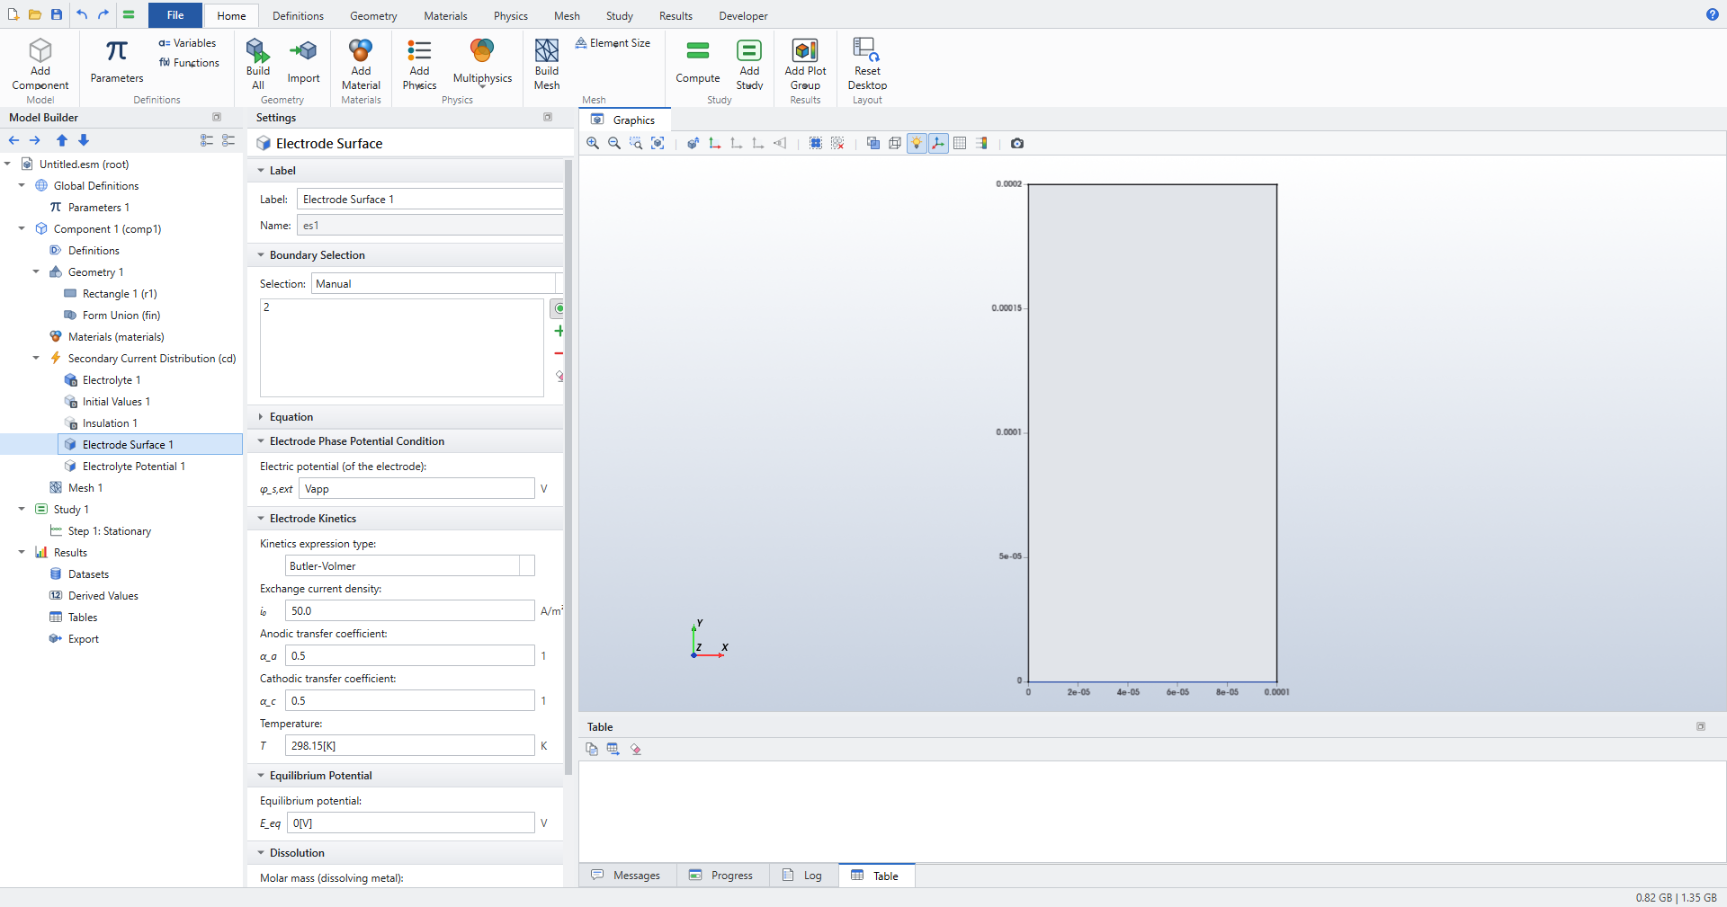The height and width of the screenshot is (907, 1727).
Task: Open the Kinetics expression type Butler-Volmer dropdown
Action: [410, 565]
